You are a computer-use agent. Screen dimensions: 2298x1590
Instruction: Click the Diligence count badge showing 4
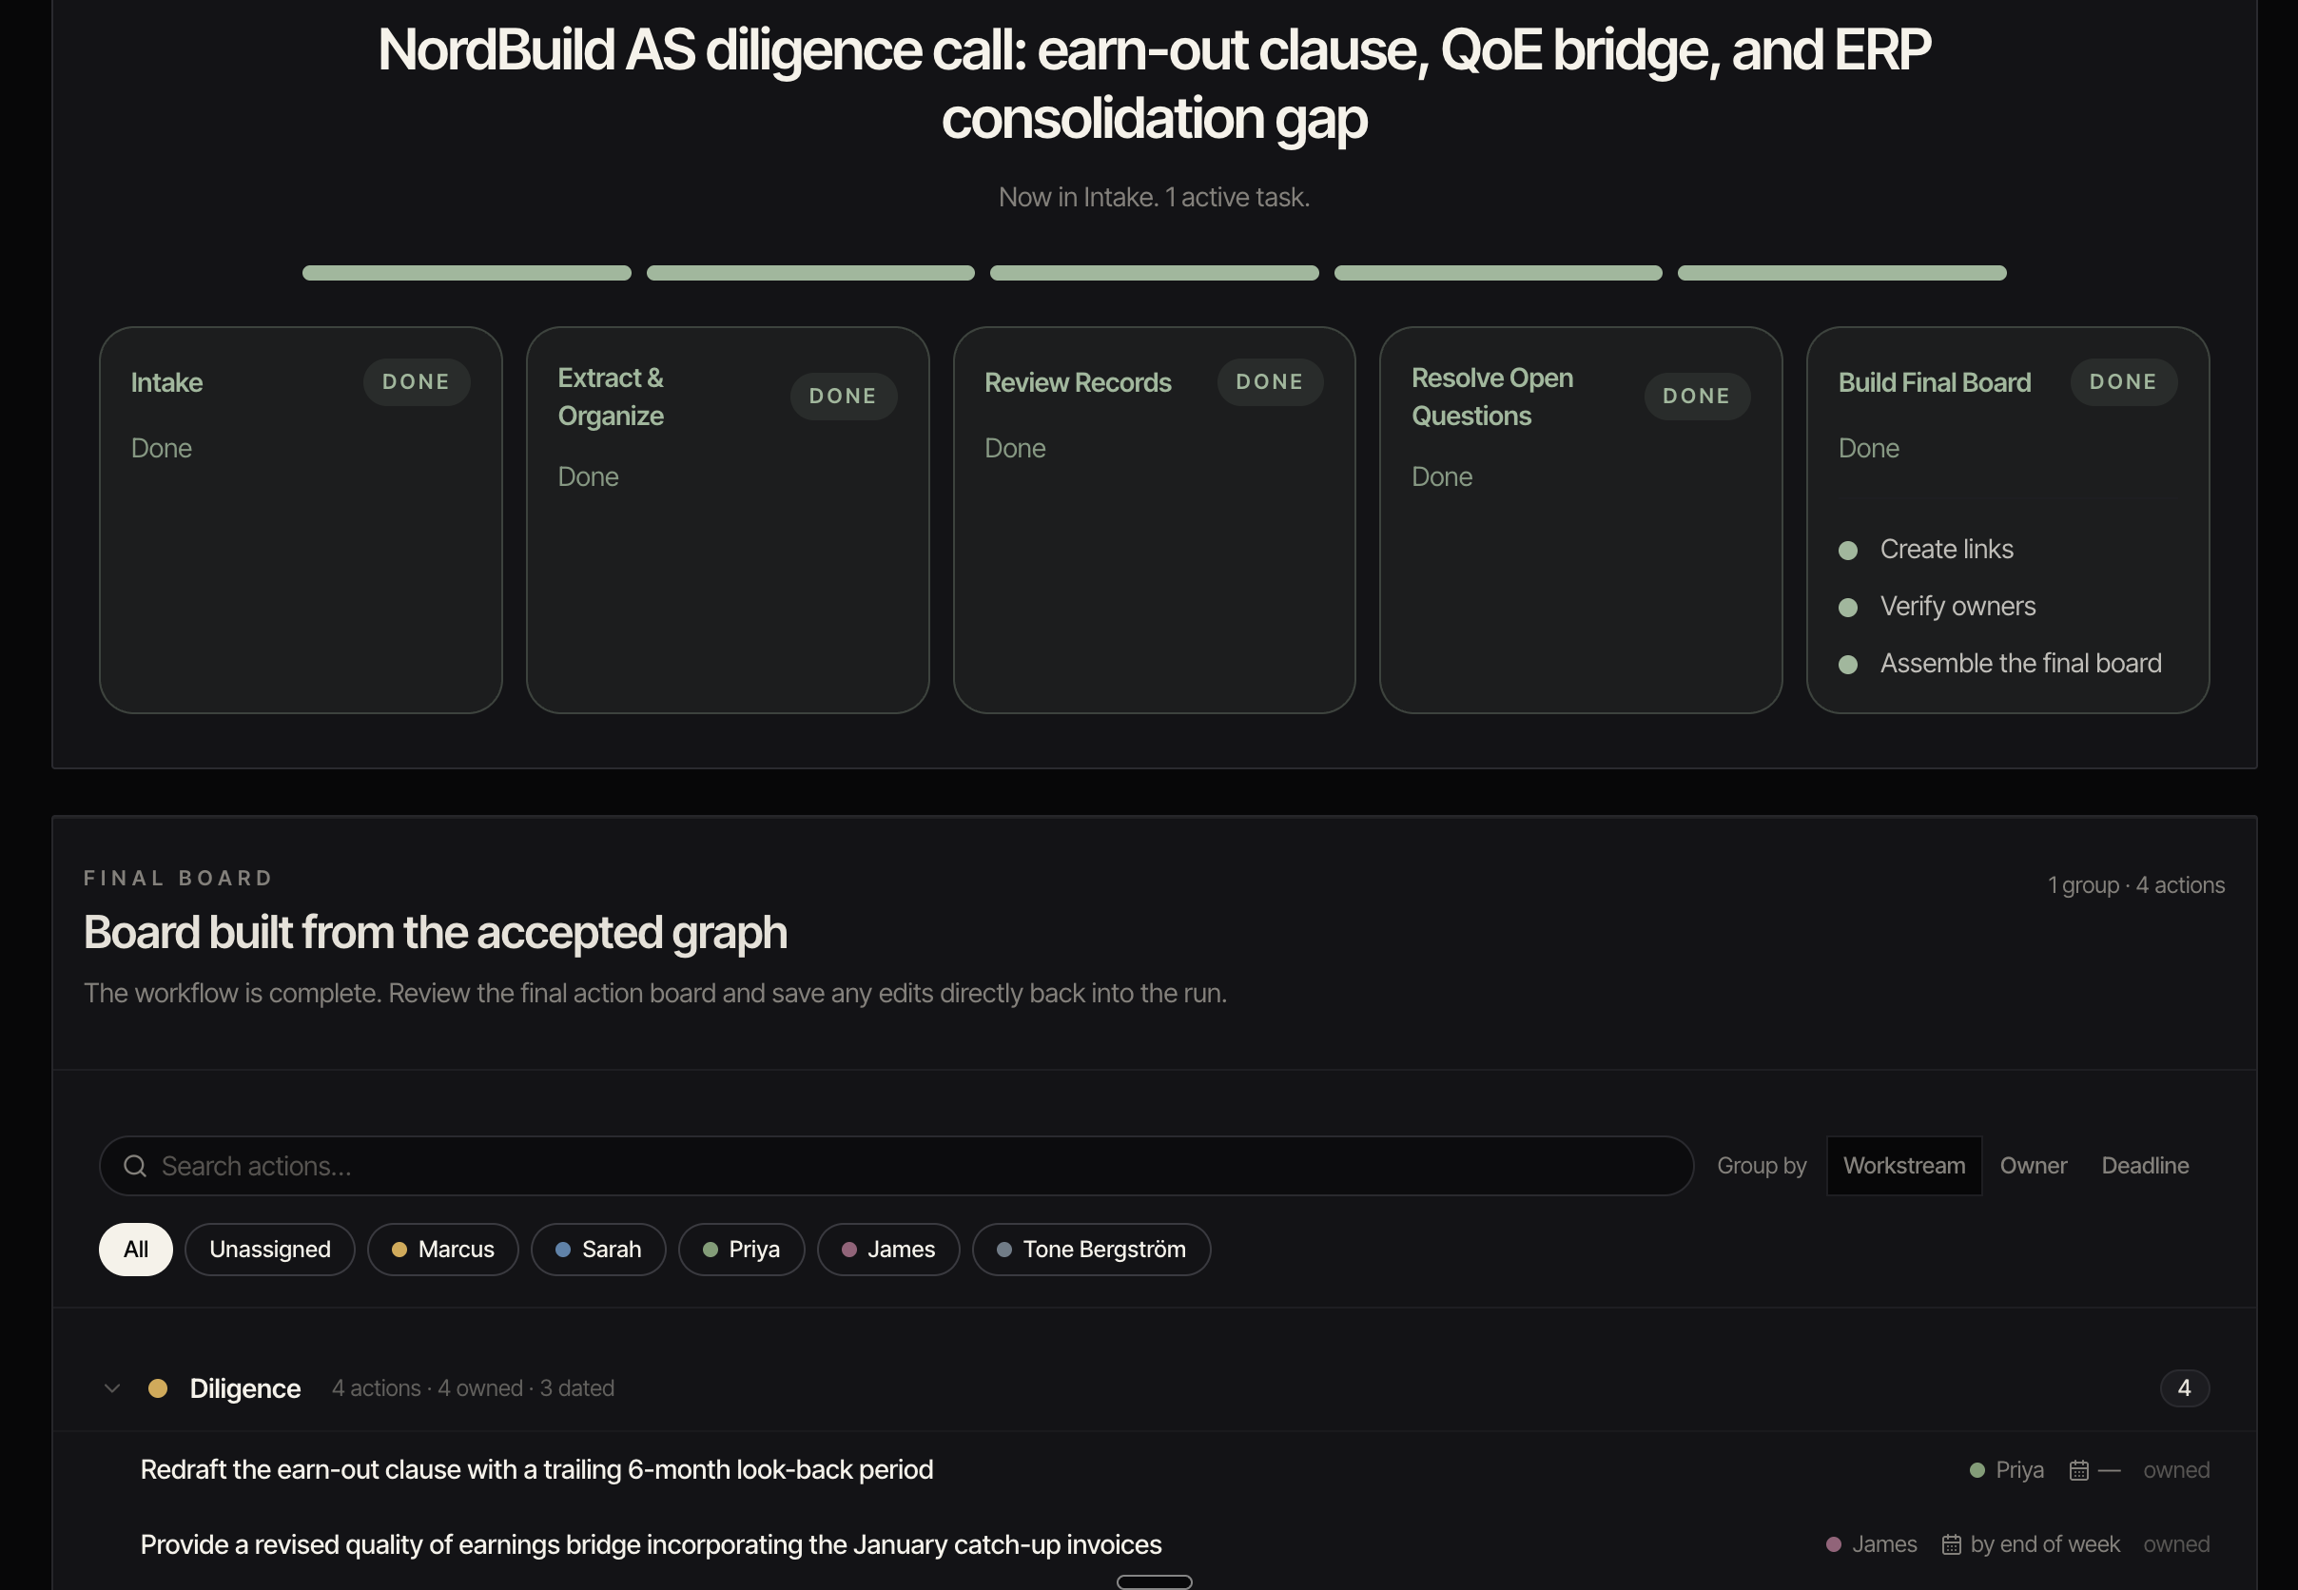tap(2184, 1387)
